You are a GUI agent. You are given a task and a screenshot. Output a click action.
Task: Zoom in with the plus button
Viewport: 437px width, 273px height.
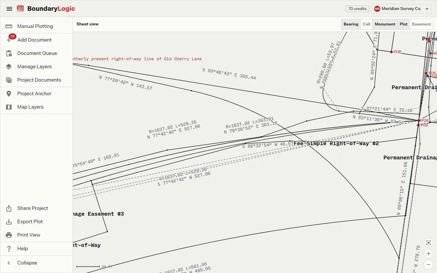point(429,254)
